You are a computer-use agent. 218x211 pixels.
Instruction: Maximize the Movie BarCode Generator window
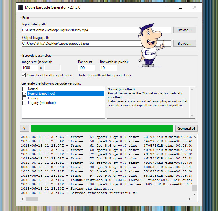pyautogui.click(x=180, y=7)
